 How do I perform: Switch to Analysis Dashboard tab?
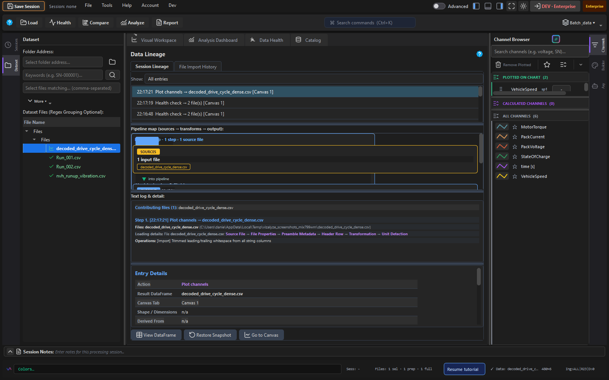[x=213, y=40]
